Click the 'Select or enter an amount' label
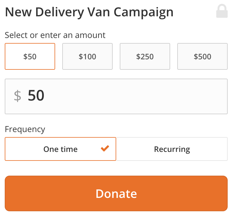 pyautogui.click(x=55, y=35)
